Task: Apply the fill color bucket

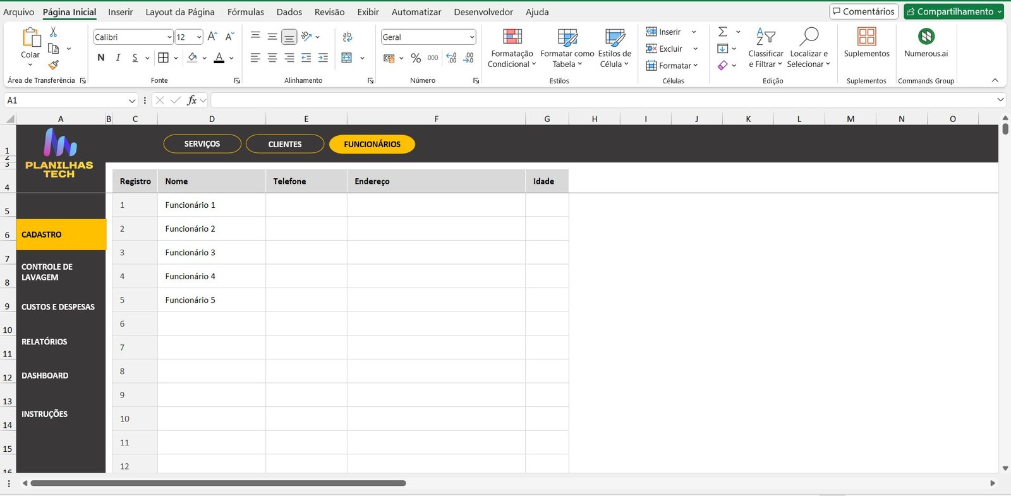Action: tap(193, 57)
